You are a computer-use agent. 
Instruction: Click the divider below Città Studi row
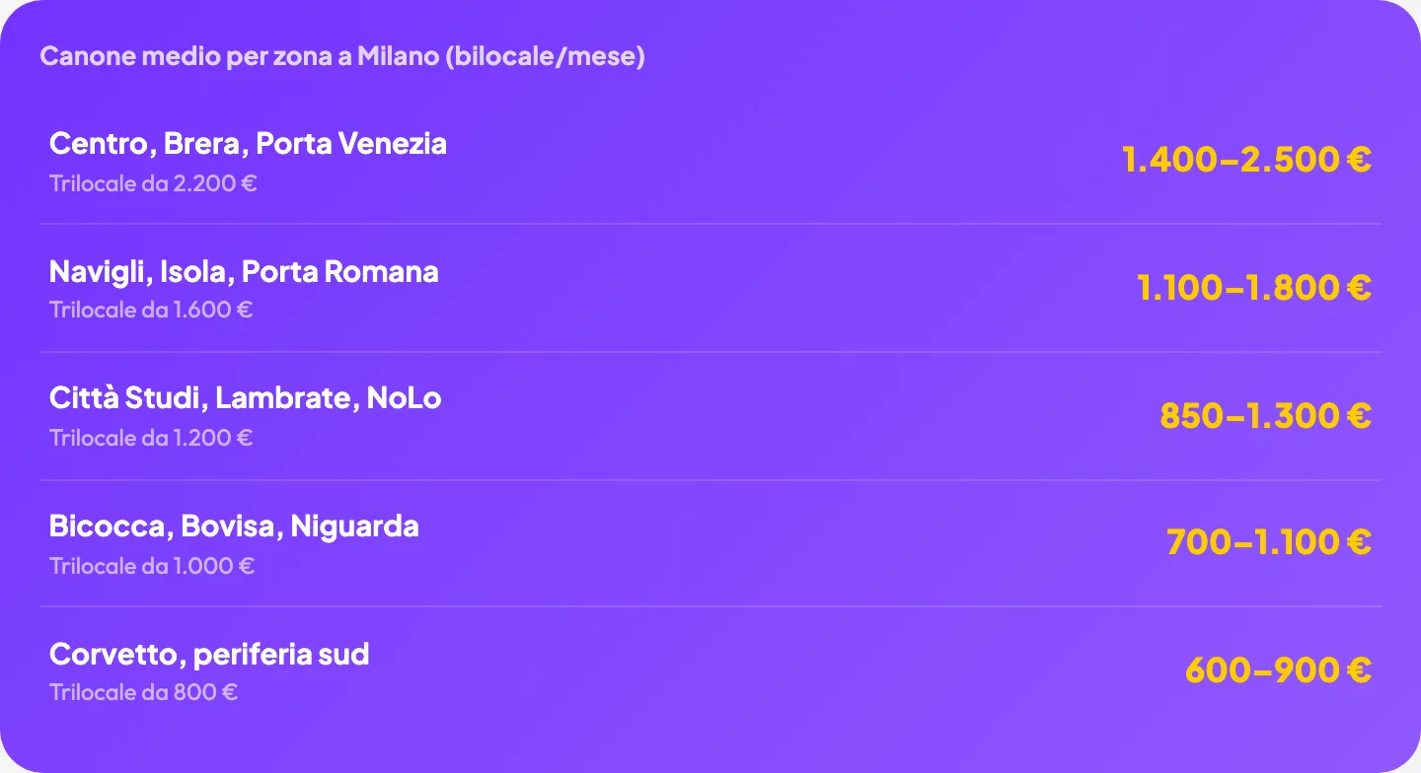pos(710,480)
